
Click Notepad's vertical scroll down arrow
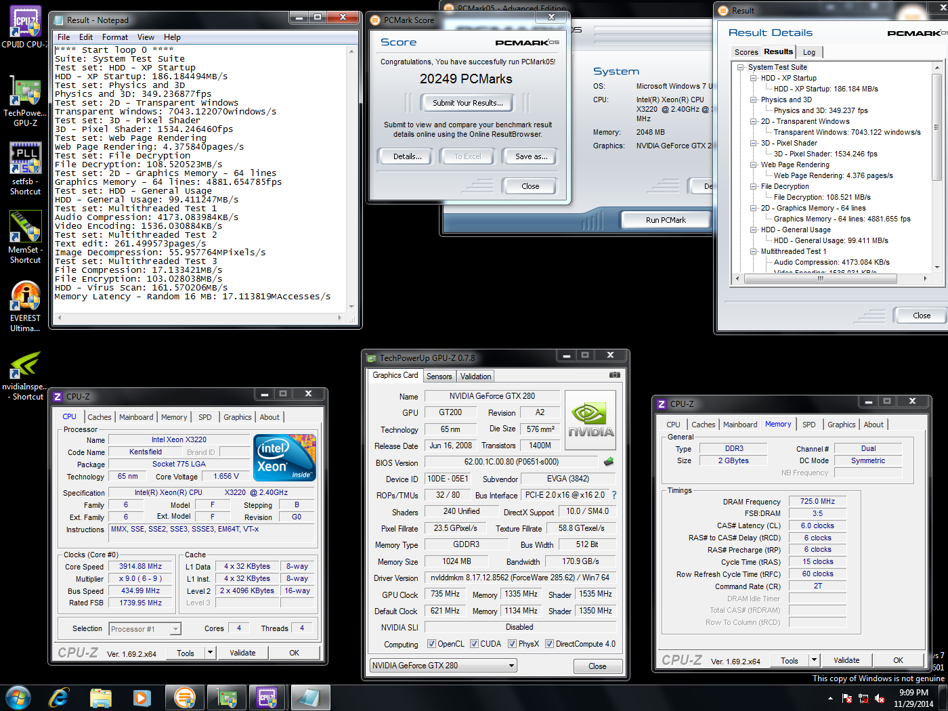352,306
